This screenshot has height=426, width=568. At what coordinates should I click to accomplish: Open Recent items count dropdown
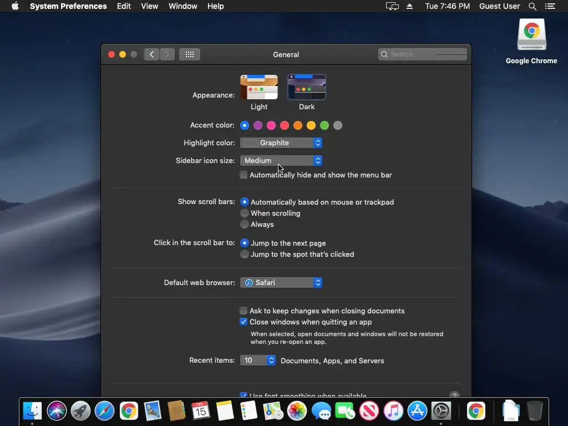(258, 360)
